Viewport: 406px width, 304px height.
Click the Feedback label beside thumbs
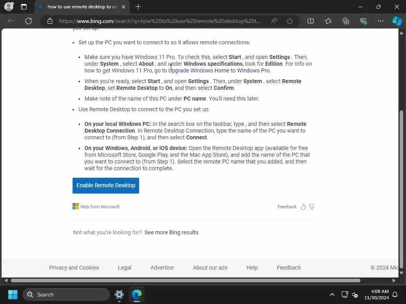click(287, 207)
